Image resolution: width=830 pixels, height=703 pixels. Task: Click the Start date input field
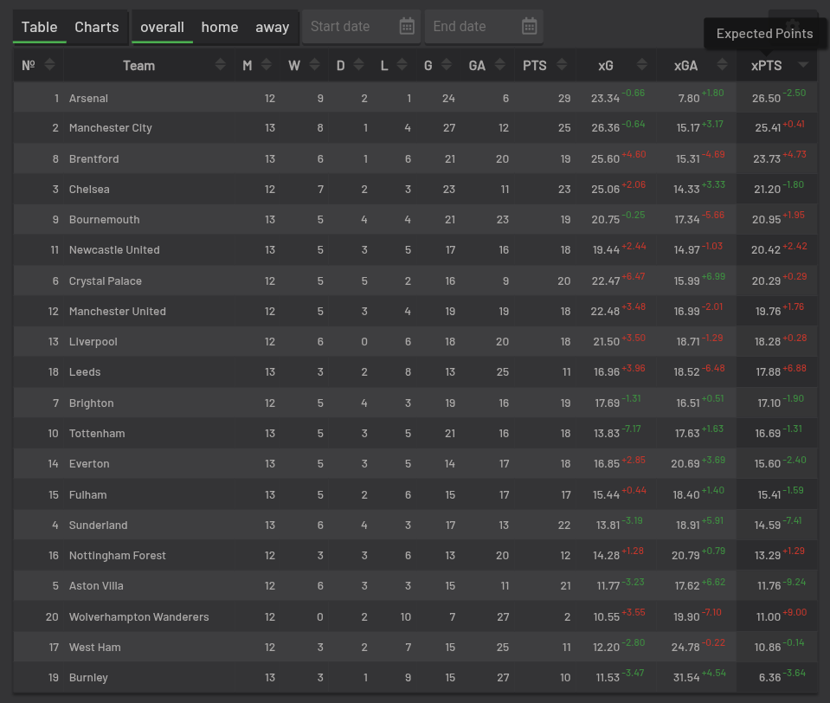coord(346,27)
